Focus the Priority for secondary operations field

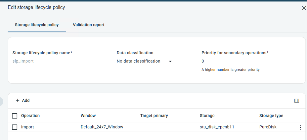tap(235, 61)
